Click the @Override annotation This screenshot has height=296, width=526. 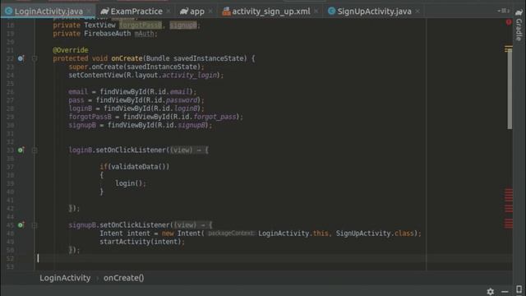coord(71,50)
